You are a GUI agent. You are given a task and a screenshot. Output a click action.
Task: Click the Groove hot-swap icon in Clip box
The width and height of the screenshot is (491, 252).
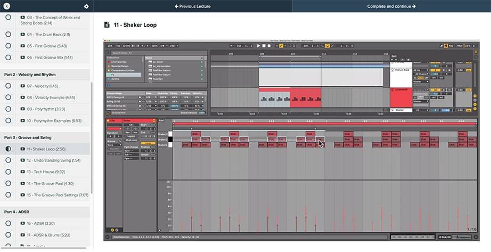point(119,141)
